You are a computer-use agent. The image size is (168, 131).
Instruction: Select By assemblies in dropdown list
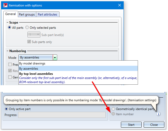pos(78,68)
